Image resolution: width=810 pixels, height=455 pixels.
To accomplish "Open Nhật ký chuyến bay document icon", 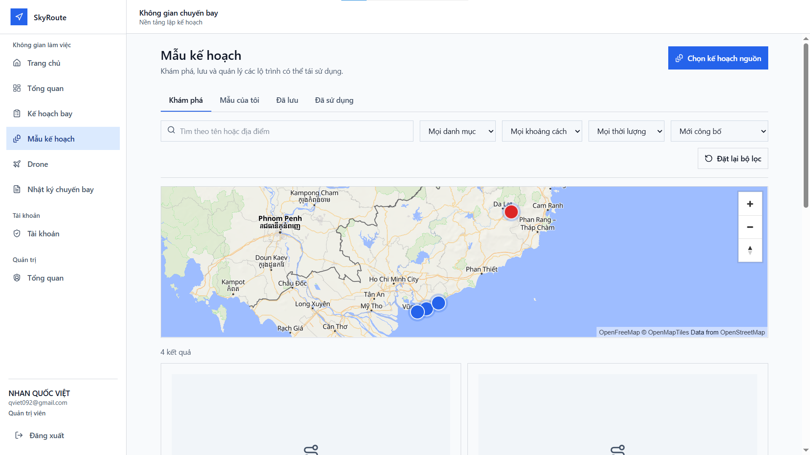I will [17, 189].
